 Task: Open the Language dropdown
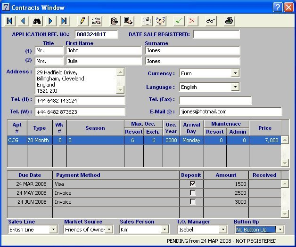tap(235, 87)
